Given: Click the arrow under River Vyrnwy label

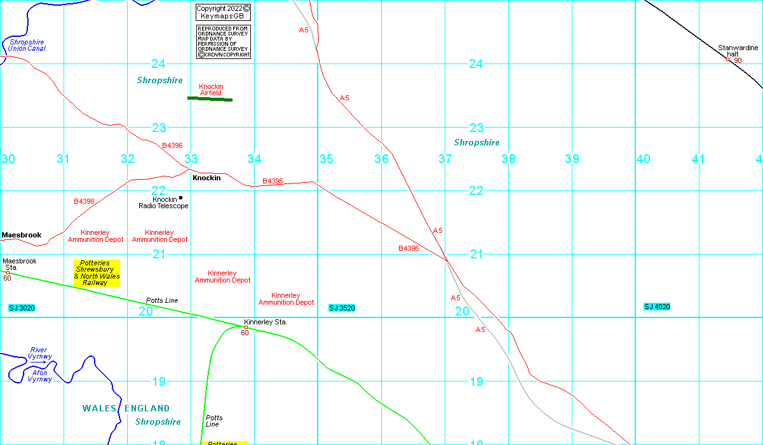Looking at the screenshot, I should 38,362.
